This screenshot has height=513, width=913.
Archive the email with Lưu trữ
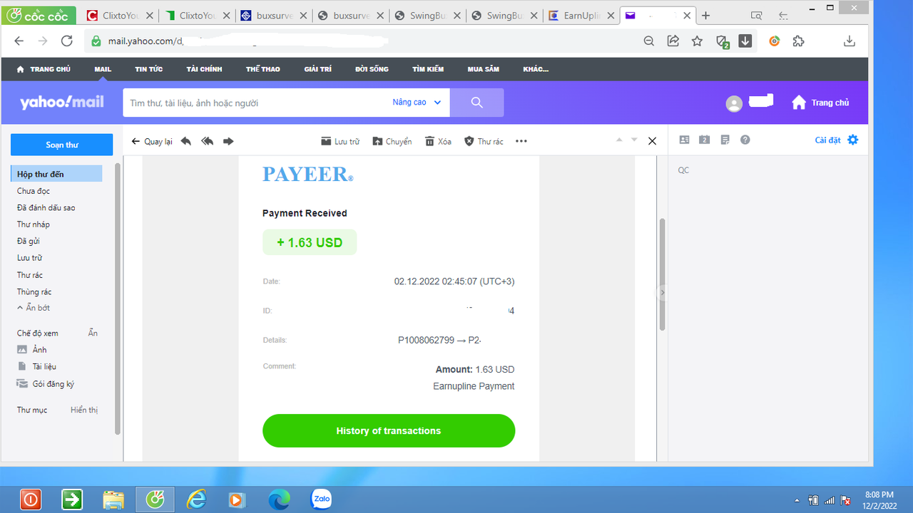click(x=340, y=141)
